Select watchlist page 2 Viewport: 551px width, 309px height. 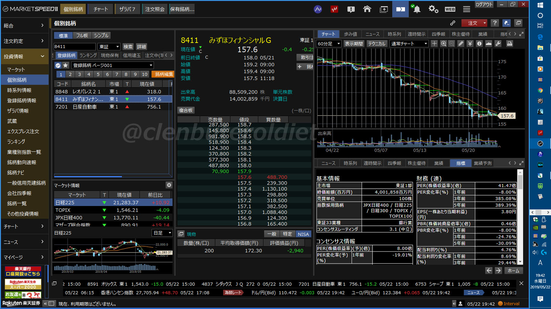[70, 75]
